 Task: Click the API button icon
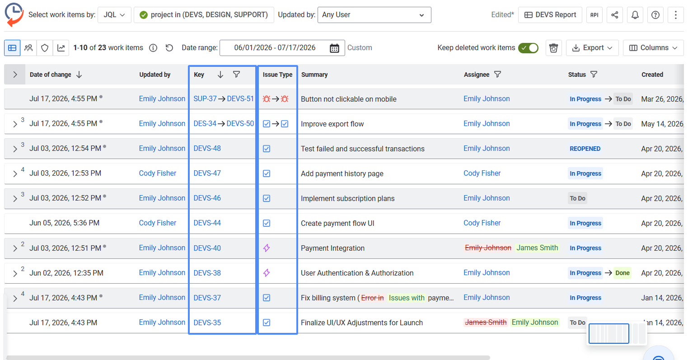594,15
